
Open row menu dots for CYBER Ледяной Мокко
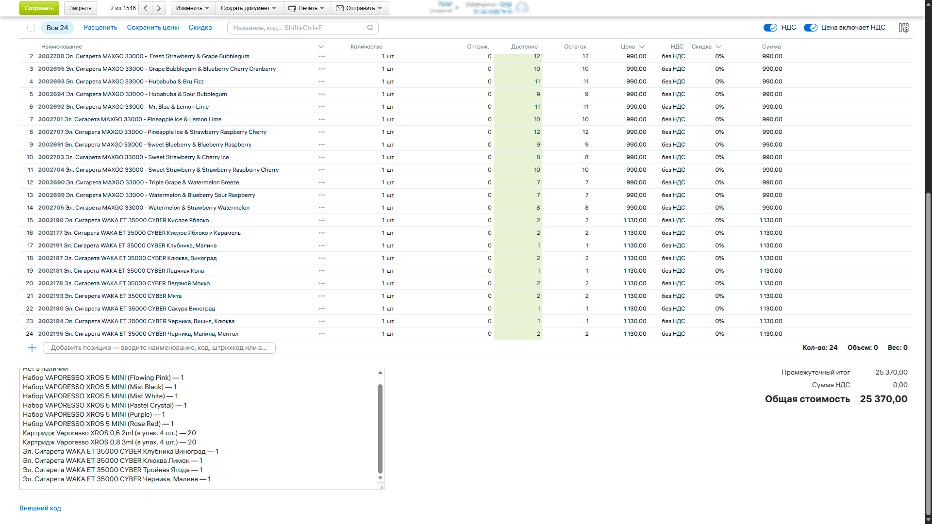click(322, 283)
